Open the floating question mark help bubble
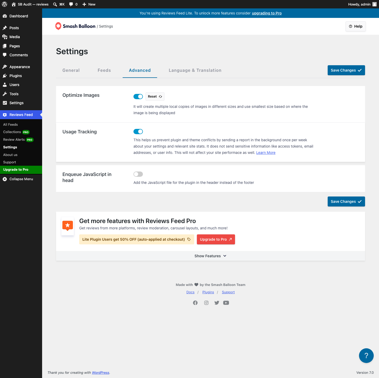This screenshot has width=379, height=378. [x=366, y=356]
